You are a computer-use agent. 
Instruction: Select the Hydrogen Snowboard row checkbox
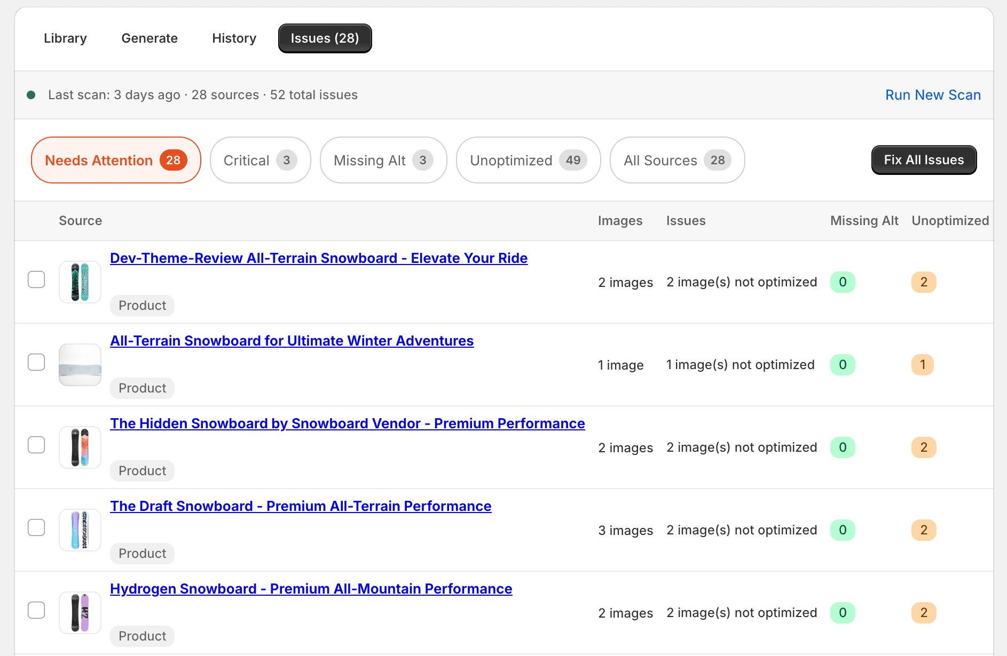36,610
